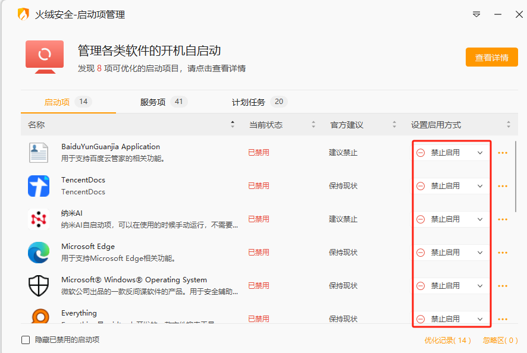Sort the list by 当前状态 column
This screenshot has width=527, height=353.
pos(313,125)
